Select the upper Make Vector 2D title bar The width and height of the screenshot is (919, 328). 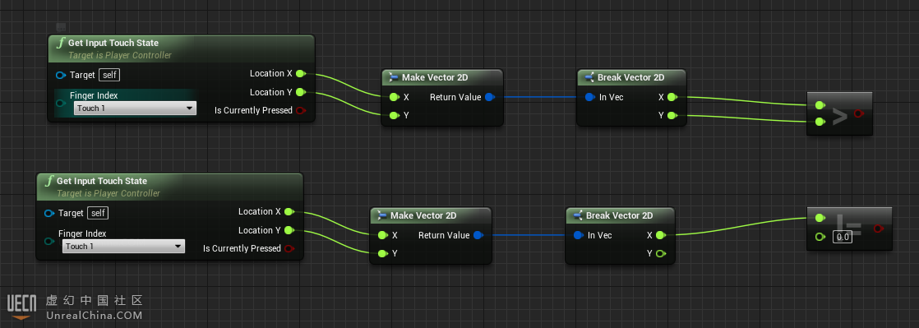tap(442, 77)
